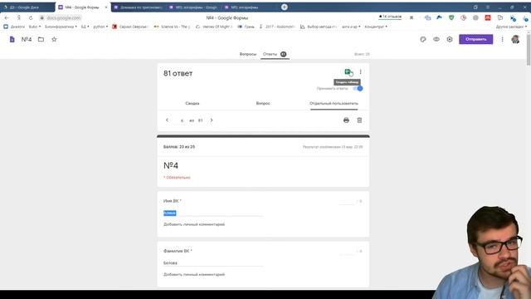The image size is (531, 299).
Task: Add personal comment under Фамилия ВК
Action: [x=194, y=275]
